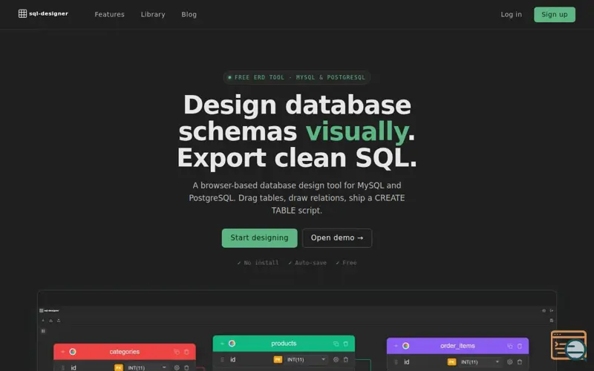Collapse the products table with its arrow
This screenshot has width=594, height=371.
222,344
